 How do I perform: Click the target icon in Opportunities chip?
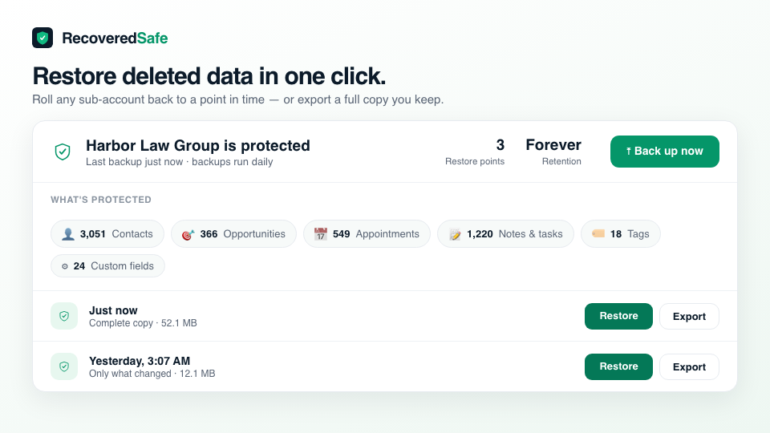tap(188, 235)
